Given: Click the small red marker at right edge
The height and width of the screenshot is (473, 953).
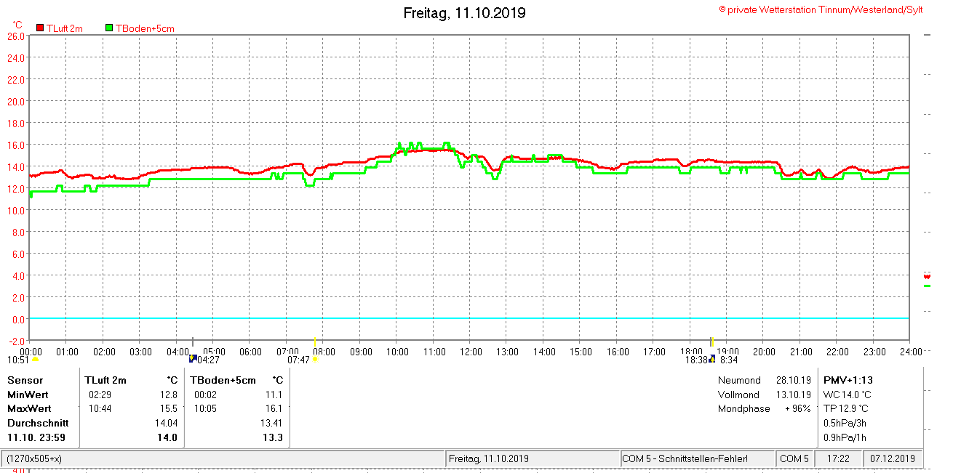Looking at the screenshot, I should [927, 276].
